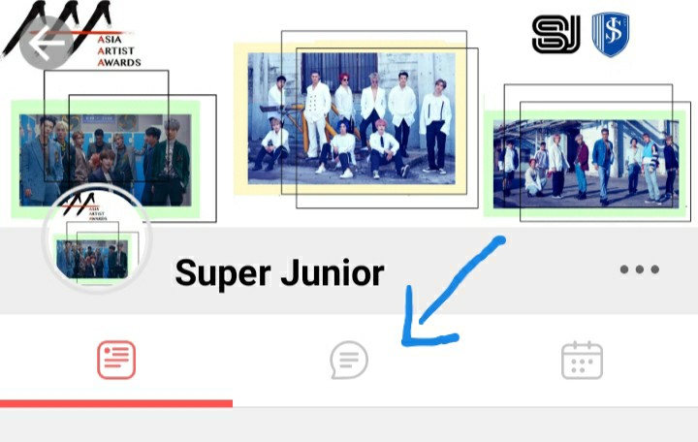The image size is (698, 442).
Task: Select the red news feed tab icon
Action: (116, 360)
